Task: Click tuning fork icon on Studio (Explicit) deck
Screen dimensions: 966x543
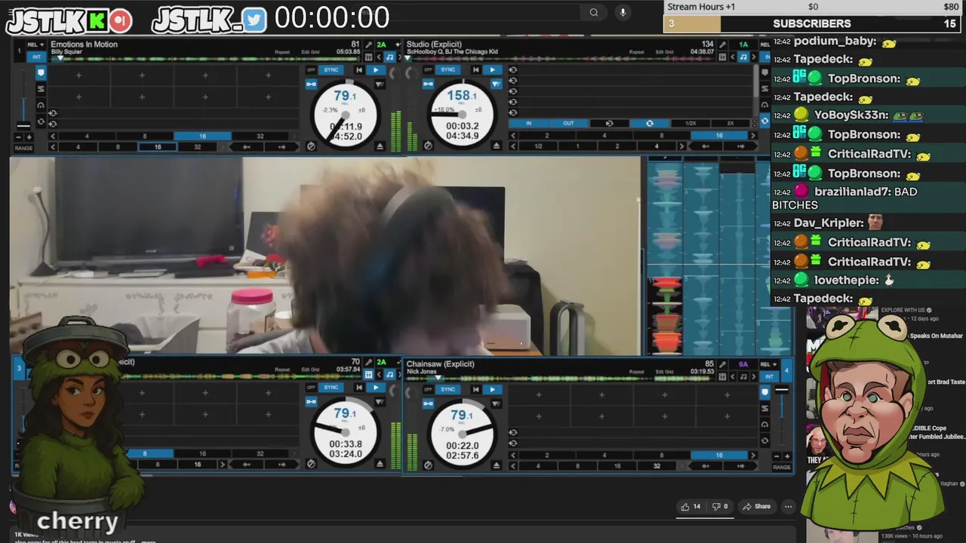Action: [722, 45]
